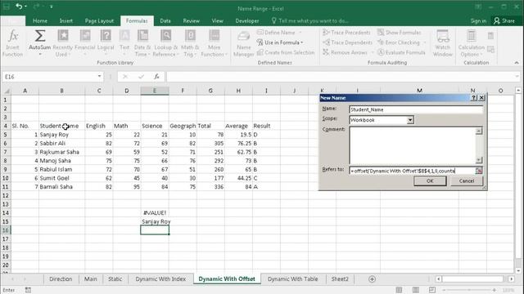Open Calculation Options
The width and height of the screenshot is (524, 294).
point(472,43)
